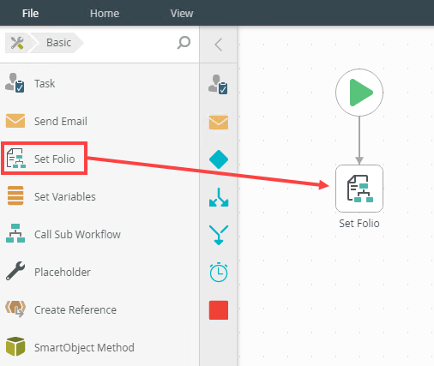Select the Set Variables label
Viewport: 434px width, 366px height.
[x=65, y=196]
